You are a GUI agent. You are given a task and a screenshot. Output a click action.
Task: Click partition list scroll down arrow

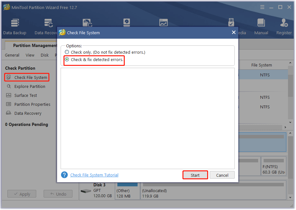tap(290, 122)
